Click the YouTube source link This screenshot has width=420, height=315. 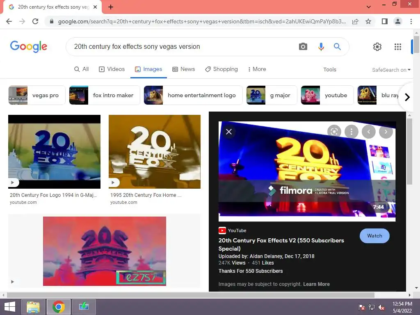[233, 231]
